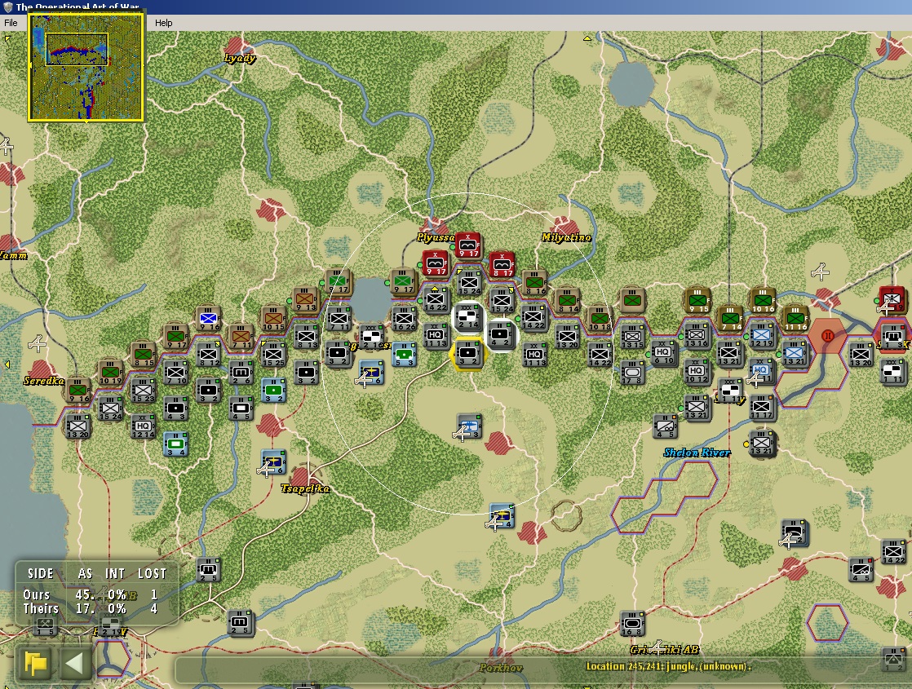The height and width of the screenshot is (689, 912).
Task: Select the gray unit marked 13 16
Action: pyautogui.click(x=696, y=335)
